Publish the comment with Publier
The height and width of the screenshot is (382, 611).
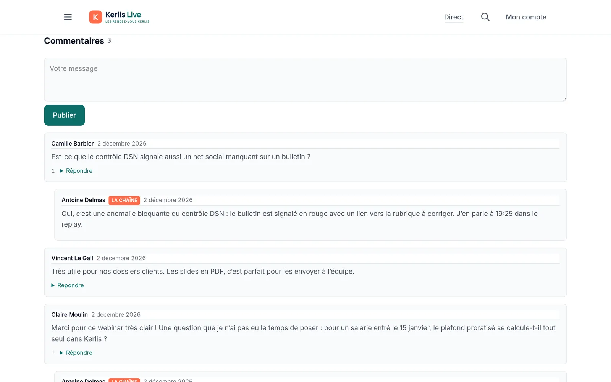(x=64, y=115)
